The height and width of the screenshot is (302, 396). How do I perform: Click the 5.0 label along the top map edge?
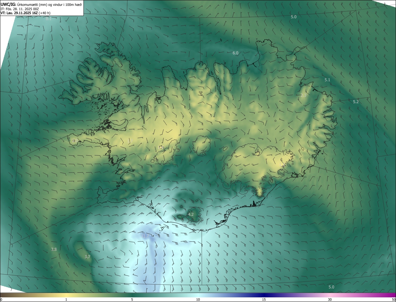[x=294, y=17]
